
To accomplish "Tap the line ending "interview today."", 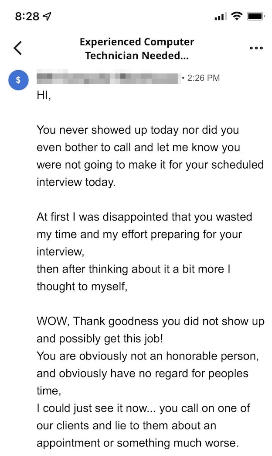I will (x=76, y=182).
